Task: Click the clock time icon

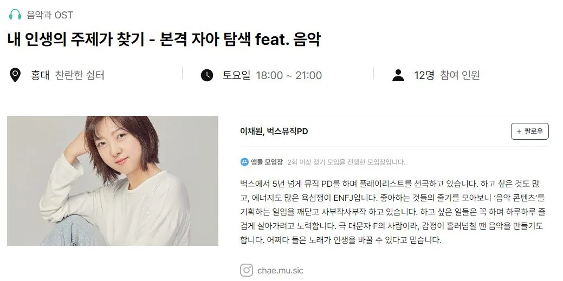Action: tap(207, 75)
